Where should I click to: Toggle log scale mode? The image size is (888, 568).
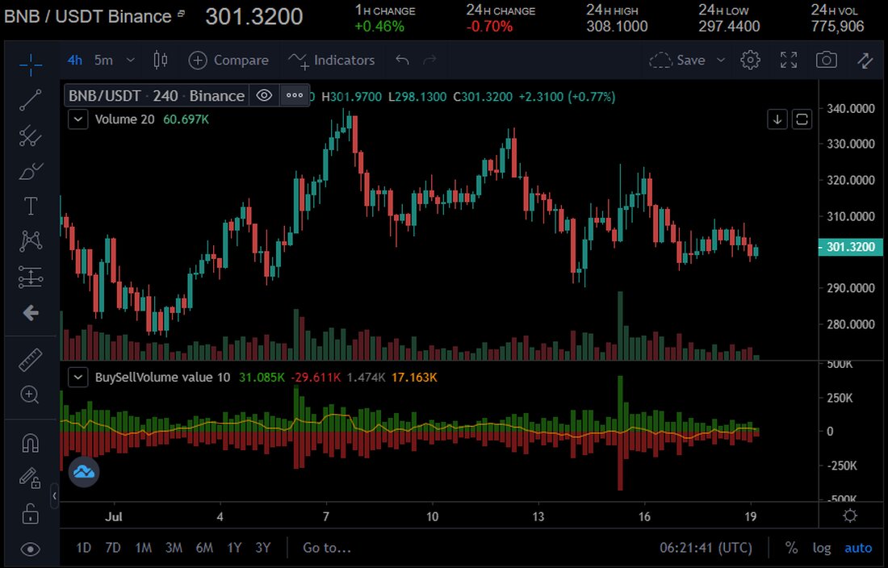click(x=822, y=548)
